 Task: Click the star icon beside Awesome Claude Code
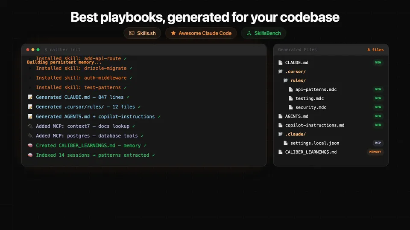pyautogui.click(x=173, y=33)
